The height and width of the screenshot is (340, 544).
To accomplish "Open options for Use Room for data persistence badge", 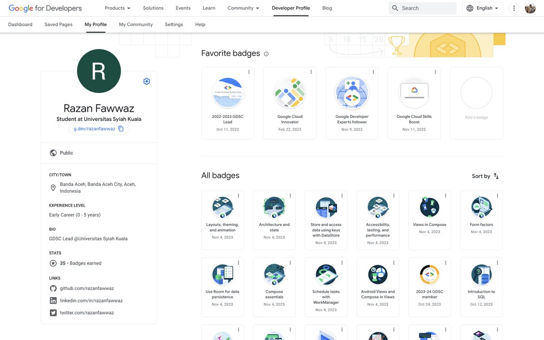I will (x=238, y=263).
